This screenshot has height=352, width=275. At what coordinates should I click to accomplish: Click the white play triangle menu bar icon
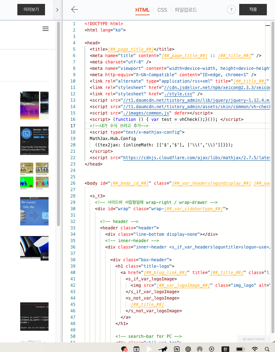tap(149, 349)
